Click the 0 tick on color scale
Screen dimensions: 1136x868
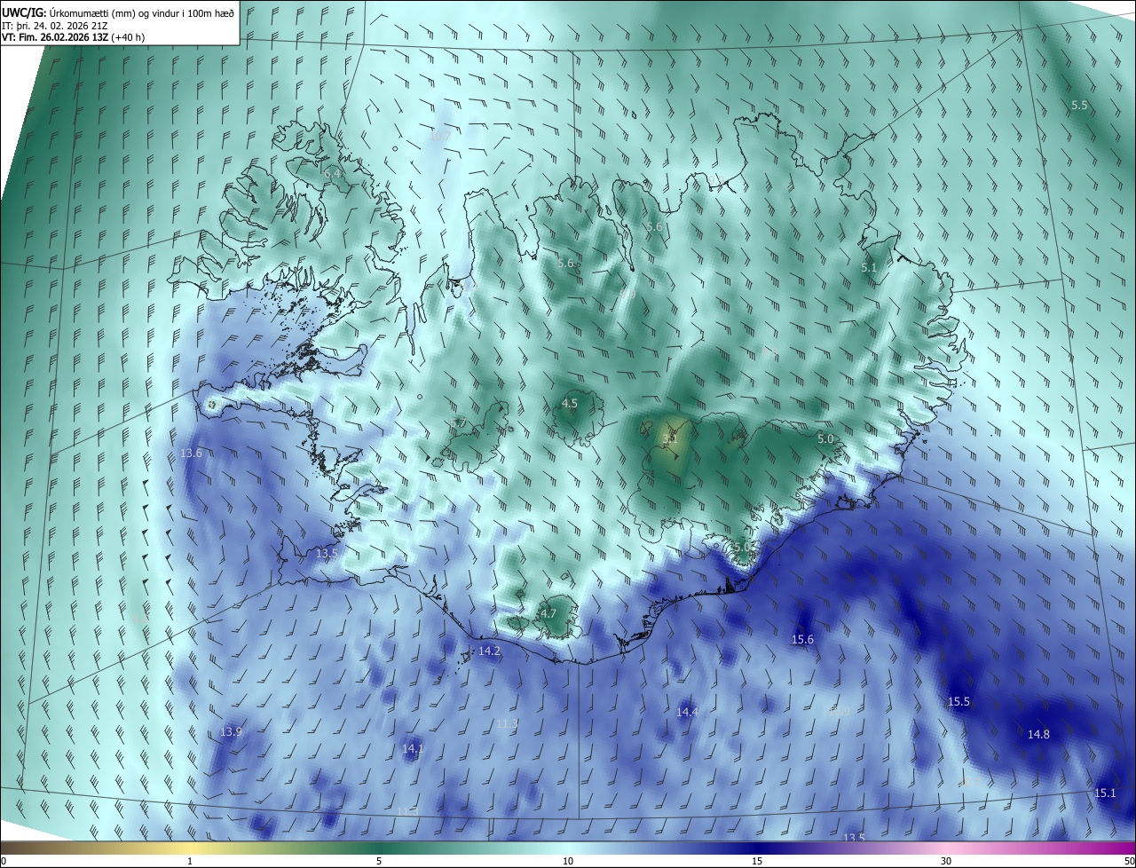click(x=4, y=861)
